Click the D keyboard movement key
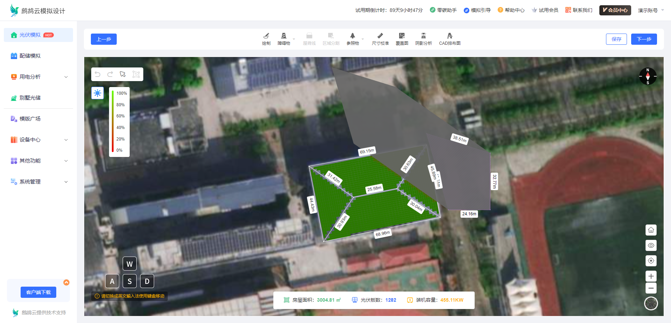This screenshot has height=323, width=671. (x=147, y=281)
